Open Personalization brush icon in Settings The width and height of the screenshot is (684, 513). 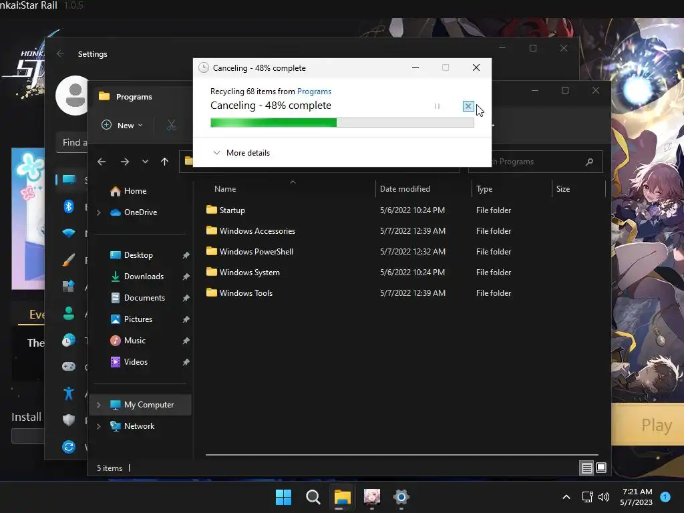click(69, 260)
